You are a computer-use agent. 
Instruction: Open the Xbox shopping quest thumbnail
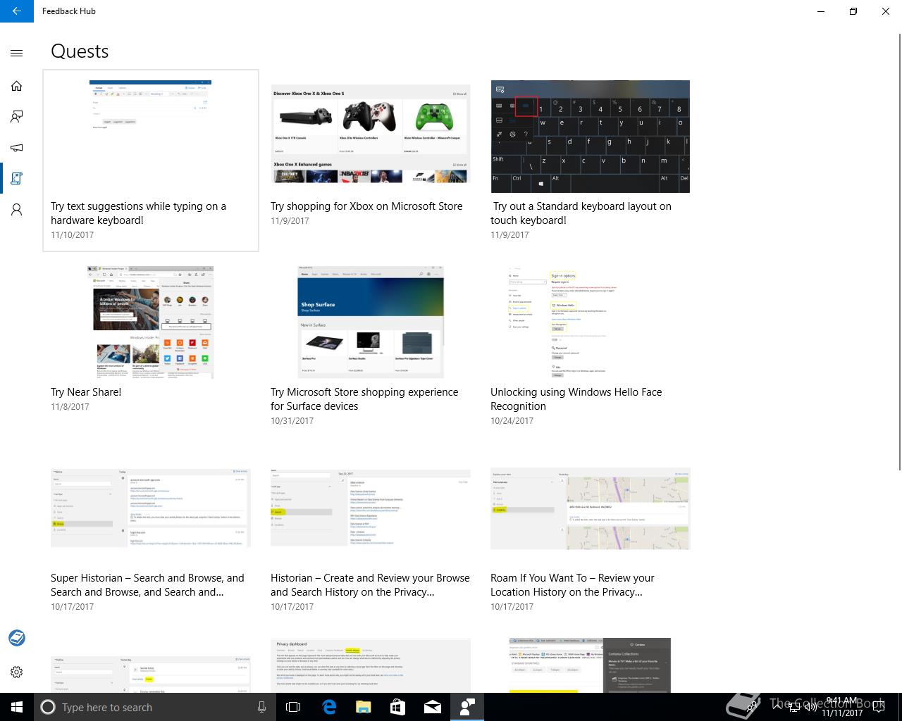(x=370, y=134)
